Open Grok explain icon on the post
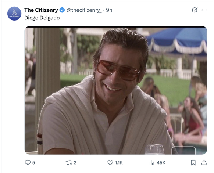214x173 pixels. 195,10
